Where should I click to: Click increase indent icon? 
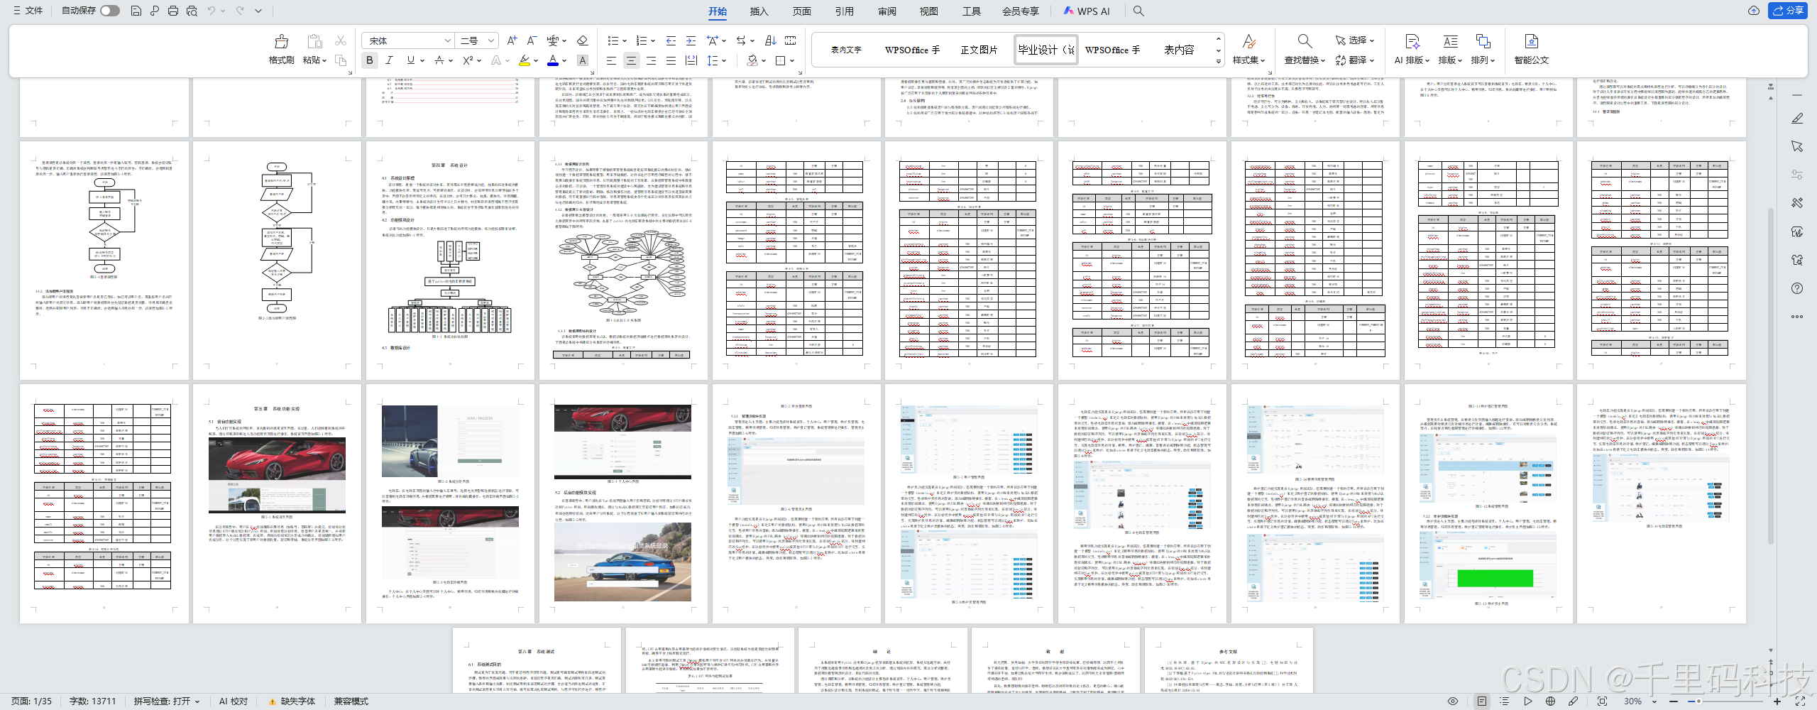pos(691,40)
